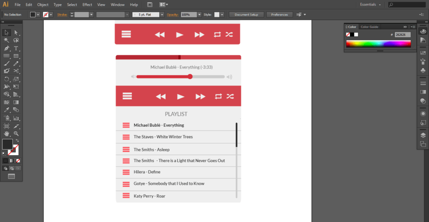Image resolution: width=429 pixels, height=222 pixels.
Task: Open the Arrange Documents dropdown
Action: tap(164, 5)
